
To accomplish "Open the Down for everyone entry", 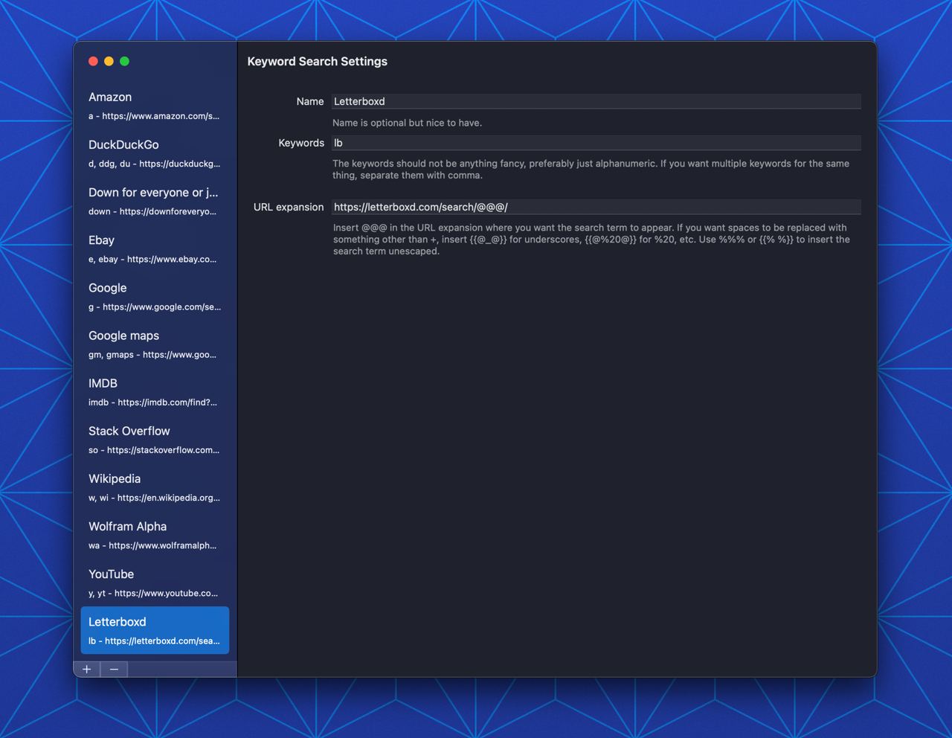I will click(x=155, y=201).
